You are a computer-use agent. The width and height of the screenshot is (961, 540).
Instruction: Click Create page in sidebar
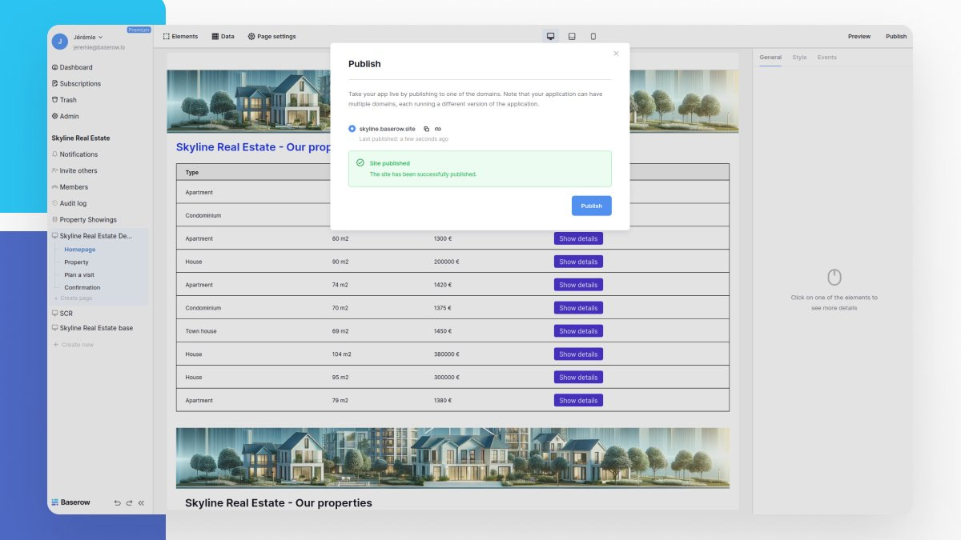pos(73,298)
